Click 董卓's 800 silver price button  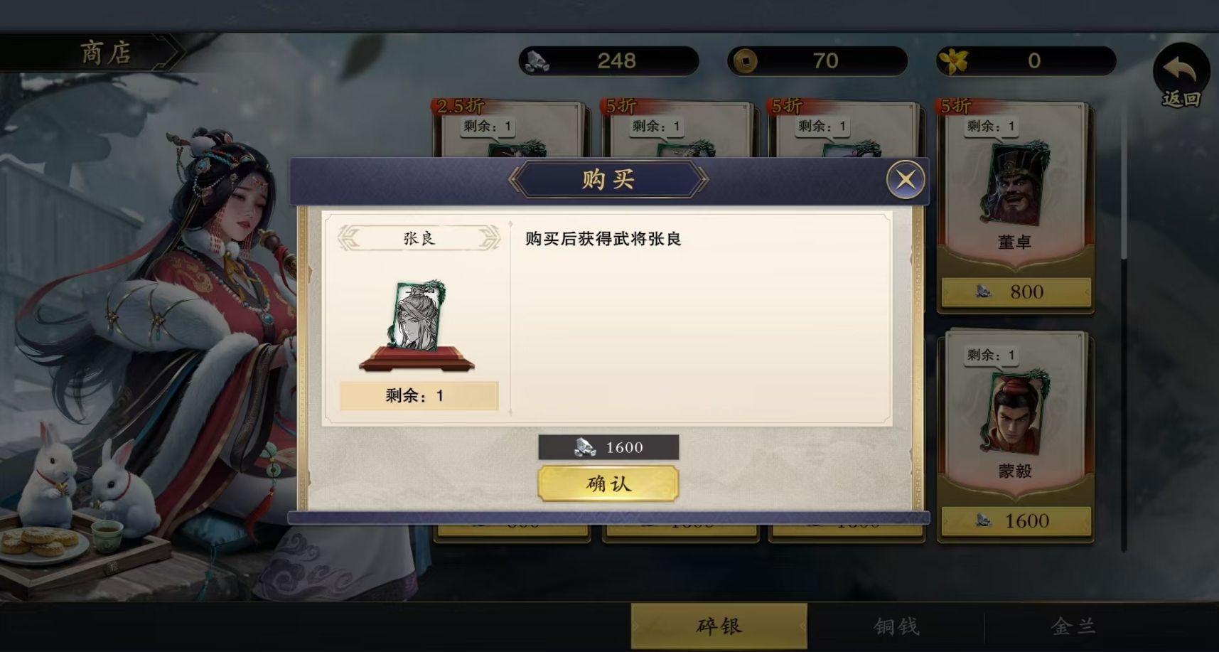[x=1016, y=292]
